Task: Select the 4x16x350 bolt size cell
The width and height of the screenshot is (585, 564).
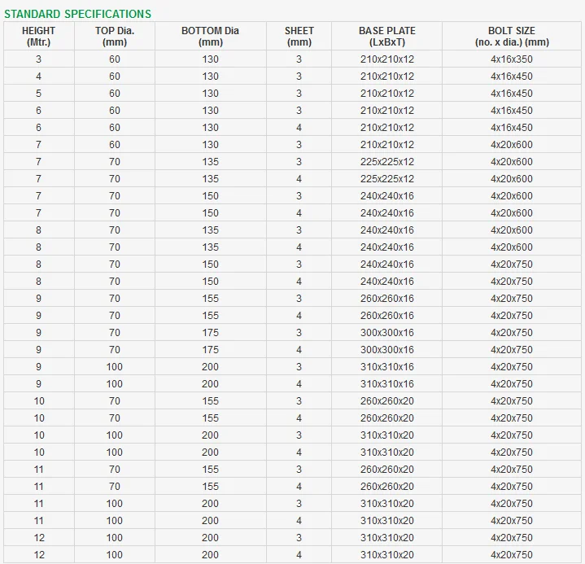Action: point(512,59)
